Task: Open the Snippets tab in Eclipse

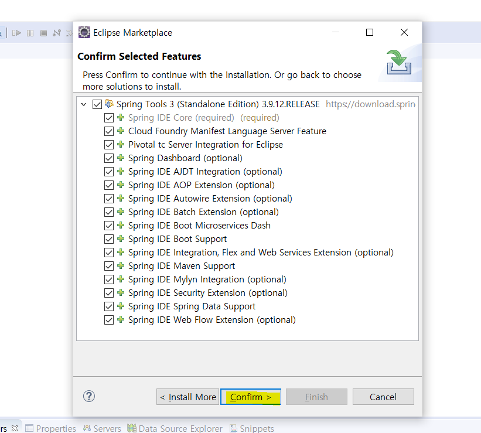Action: pos(252,428)
